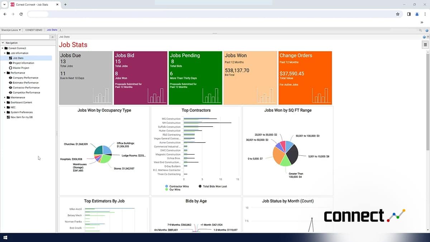Image resolution: width=430 pixels, height=242 pixels.
Task: Click the CONEST DEMO tab
Action: pyautogui.click(x=34, y=30)
